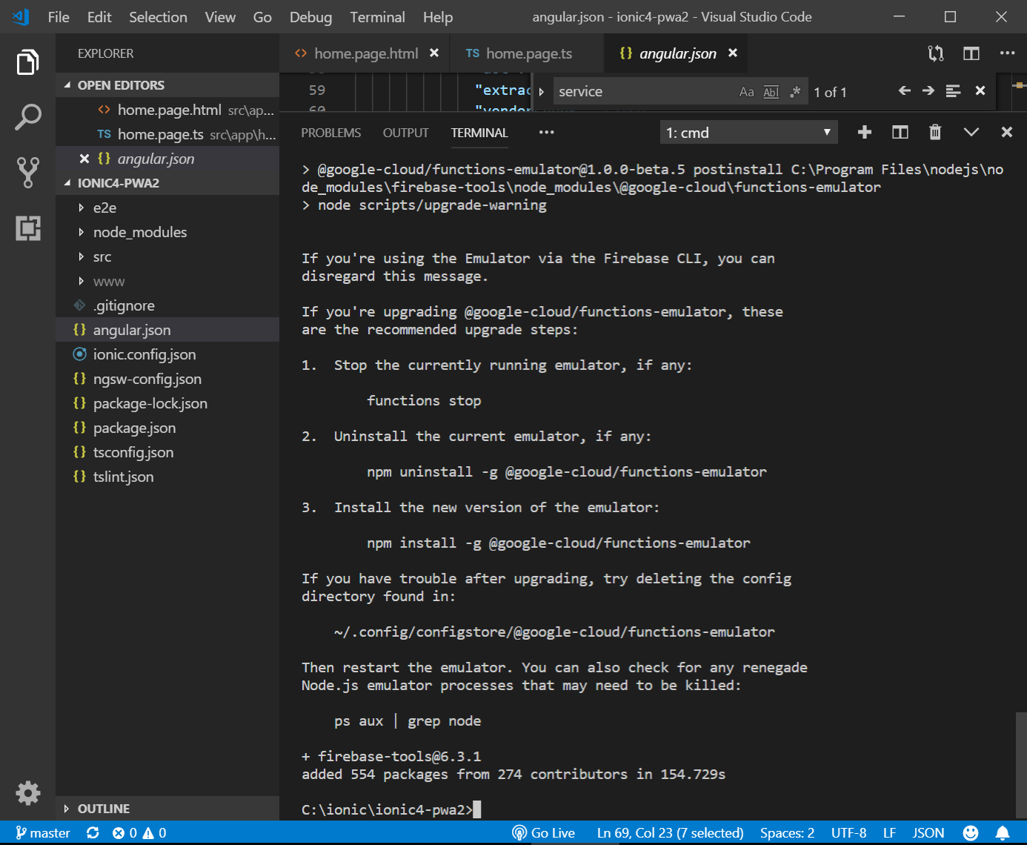This screenshot has width=1027, height=845.
Task: Go to previous find match
Action: pyautogui.click(x=904, y=90)
